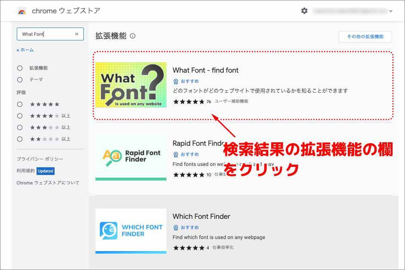Open the プライバシー ポリシー link
The image size is (405, 270).
[40, 159]
